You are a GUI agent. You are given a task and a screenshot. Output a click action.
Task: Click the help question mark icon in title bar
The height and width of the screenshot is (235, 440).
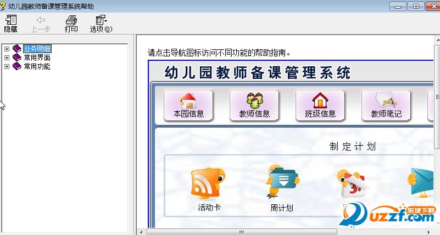point(3,6)
